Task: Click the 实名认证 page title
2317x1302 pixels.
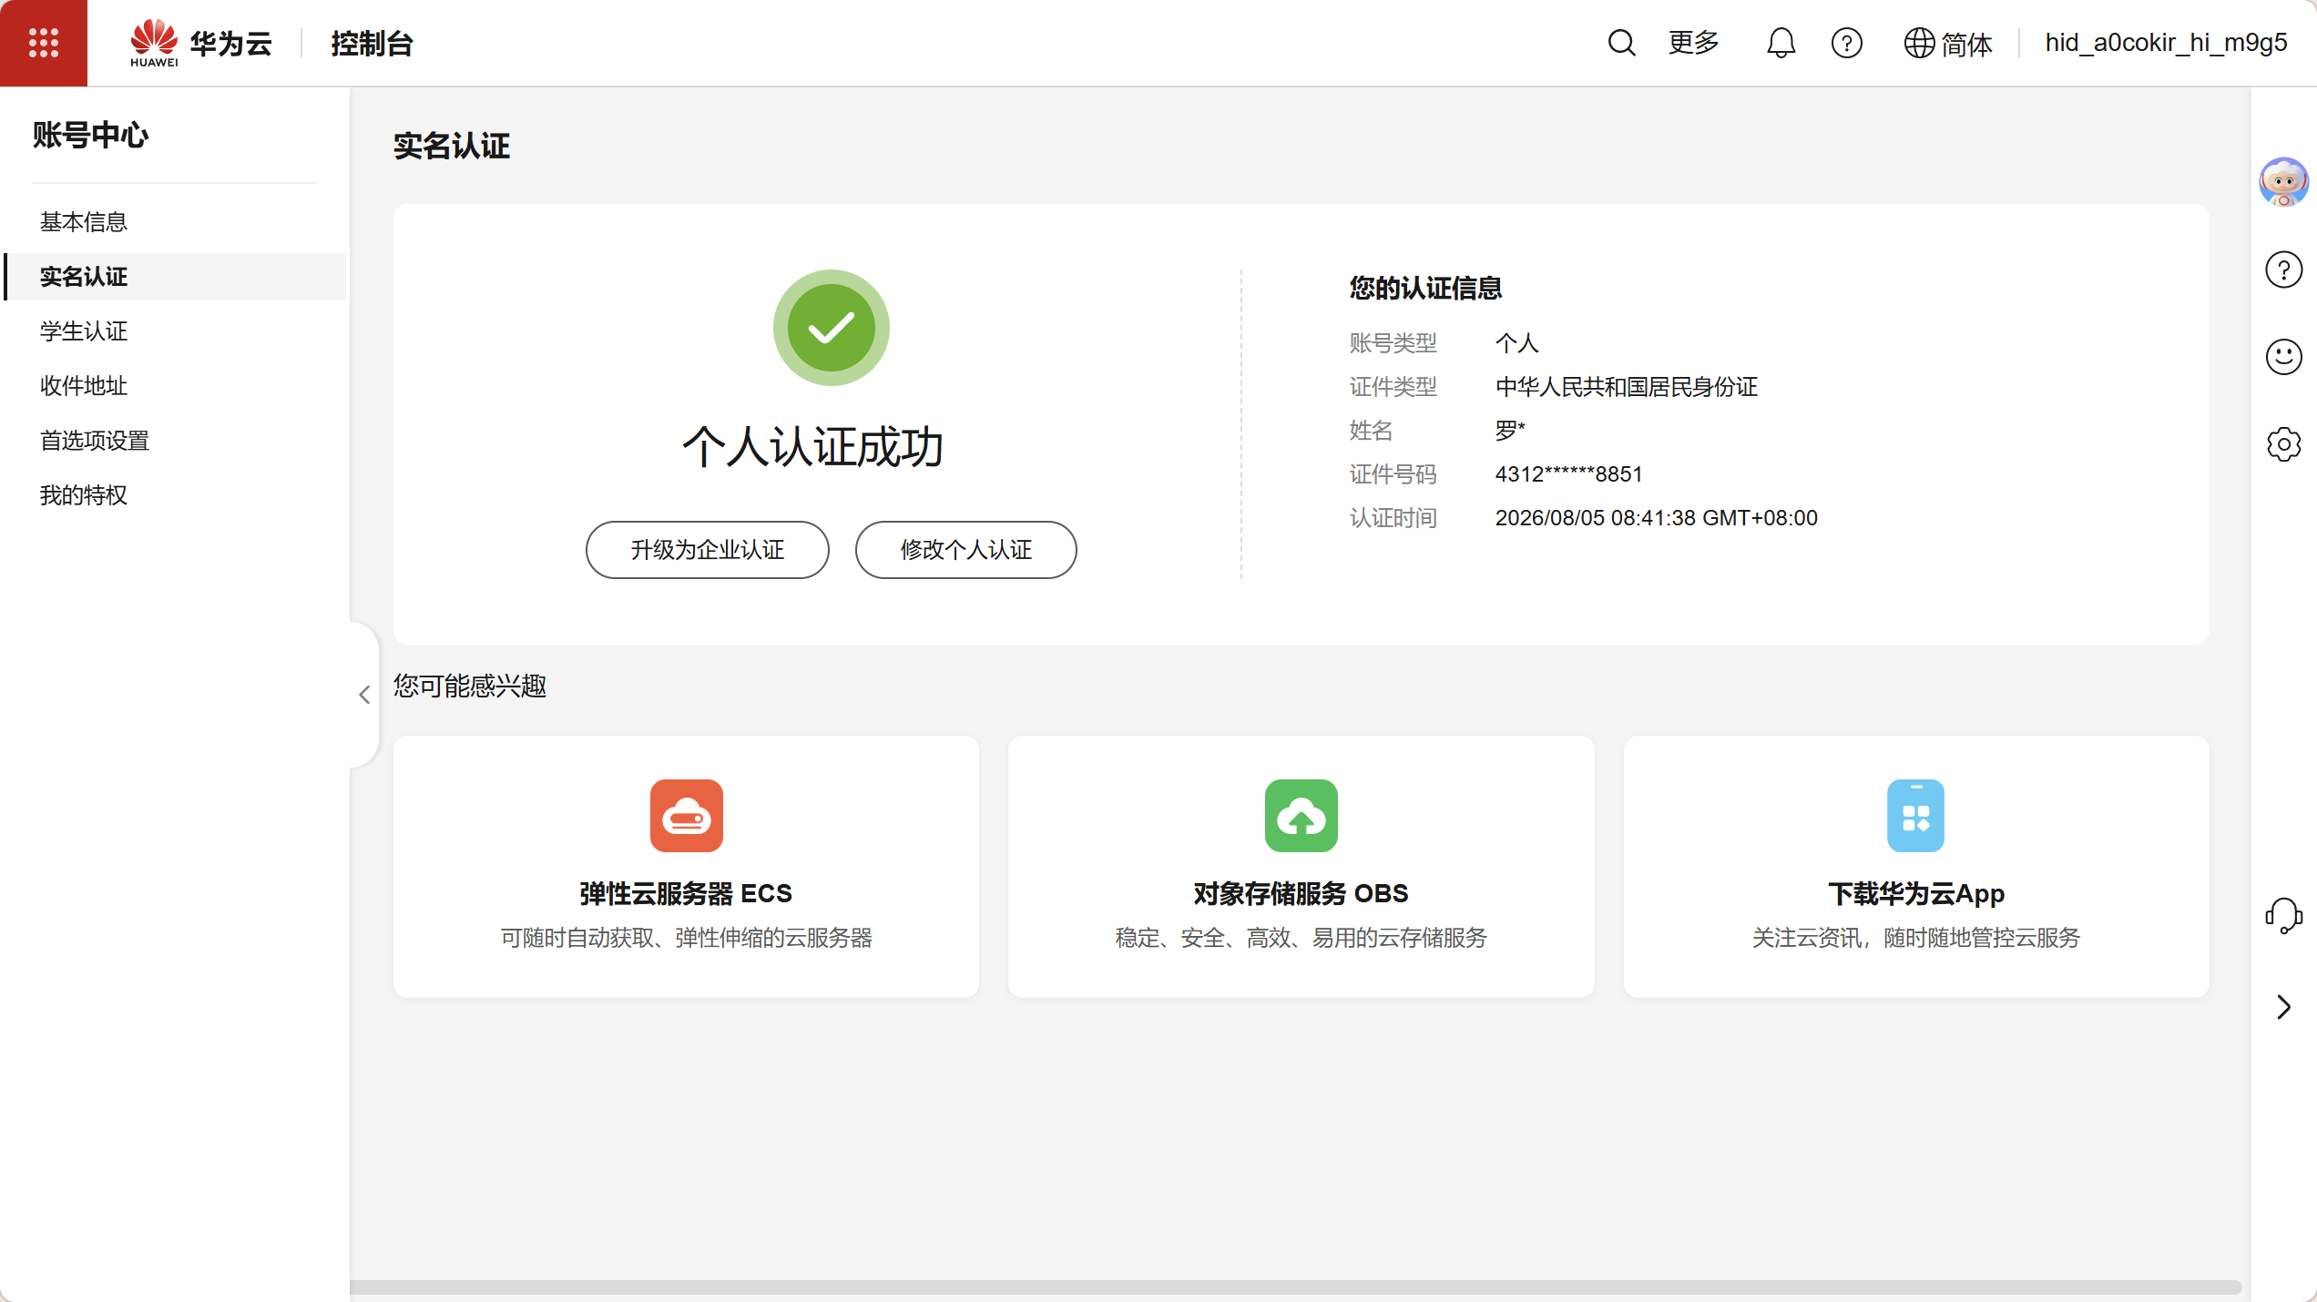Action: (x=452, y=146)
